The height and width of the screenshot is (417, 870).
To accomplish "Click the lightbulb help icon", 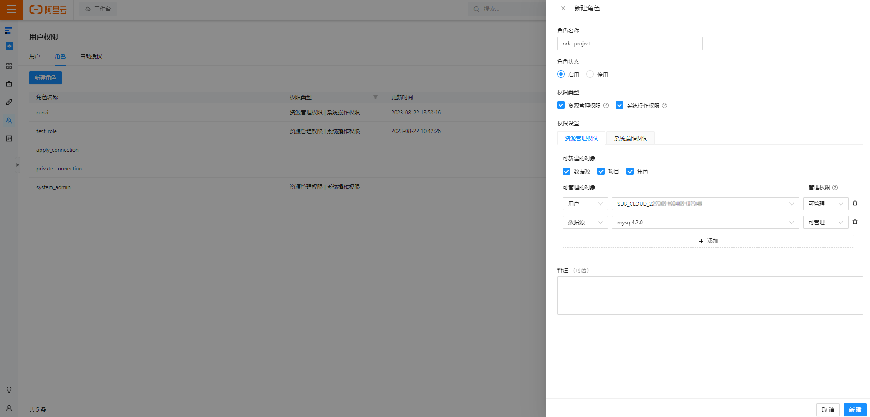I will click(9, 390).
